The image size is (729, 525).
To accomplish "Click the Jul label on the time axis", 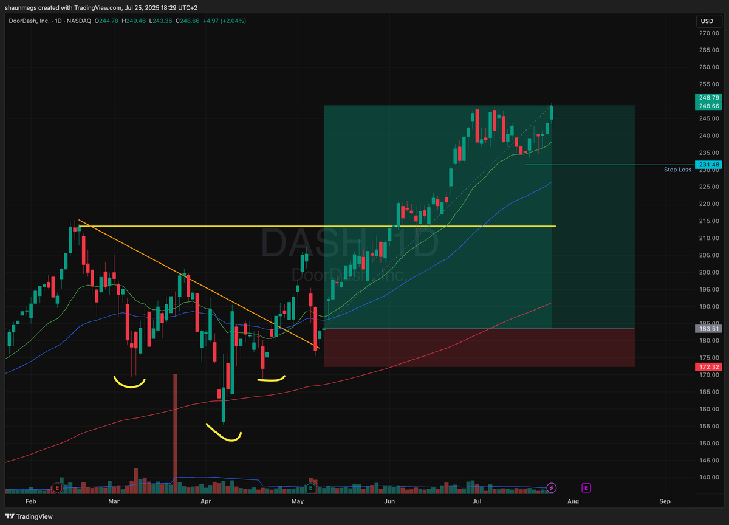I will coord(477,501).
